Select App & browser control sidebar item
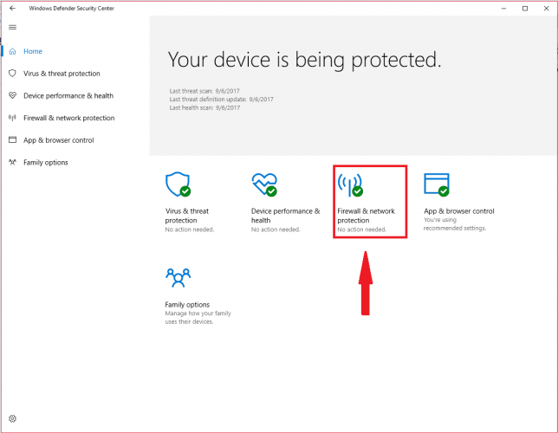This screenshot has width=558, height=433. tap(59, 140)
